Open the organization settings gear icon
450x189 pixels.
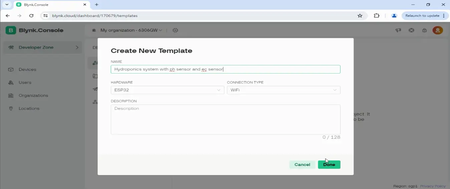click(x=175, y=30)
